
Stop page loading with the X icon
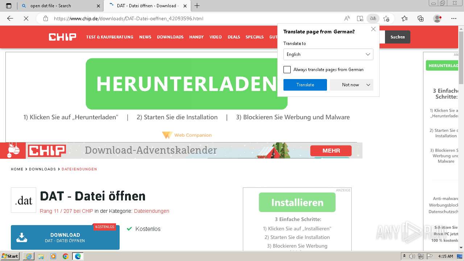point(26,18)
